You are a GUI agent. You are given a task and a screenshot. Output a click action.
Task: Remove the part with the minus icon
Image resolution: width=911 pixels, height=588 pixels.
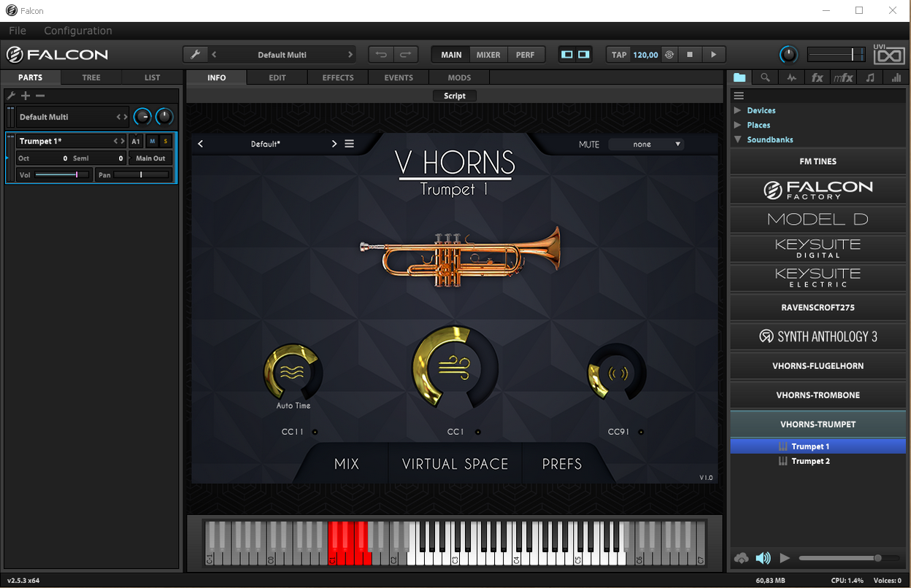[40, 96]
